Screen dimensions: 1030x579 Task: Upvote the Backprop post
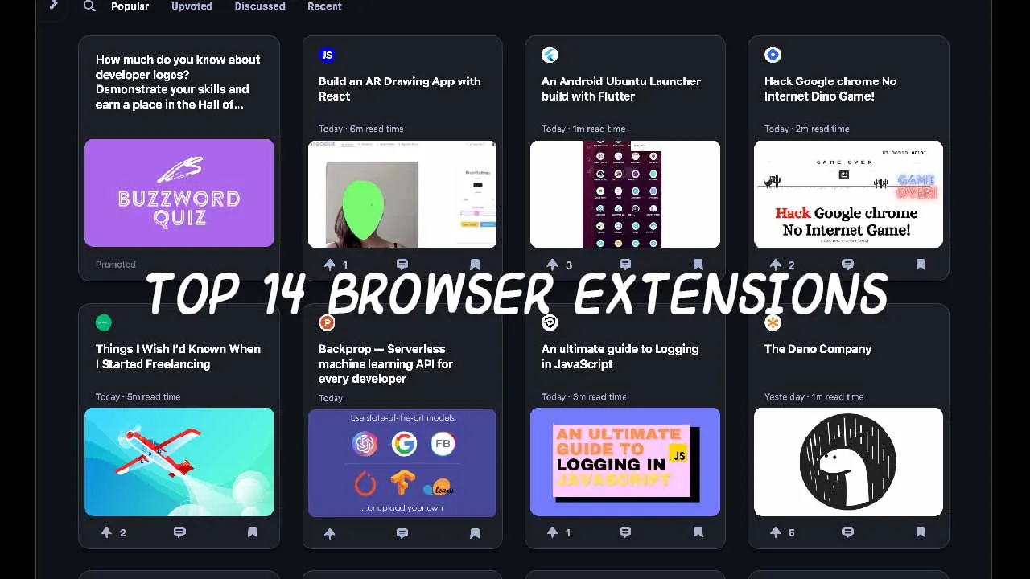329,533
